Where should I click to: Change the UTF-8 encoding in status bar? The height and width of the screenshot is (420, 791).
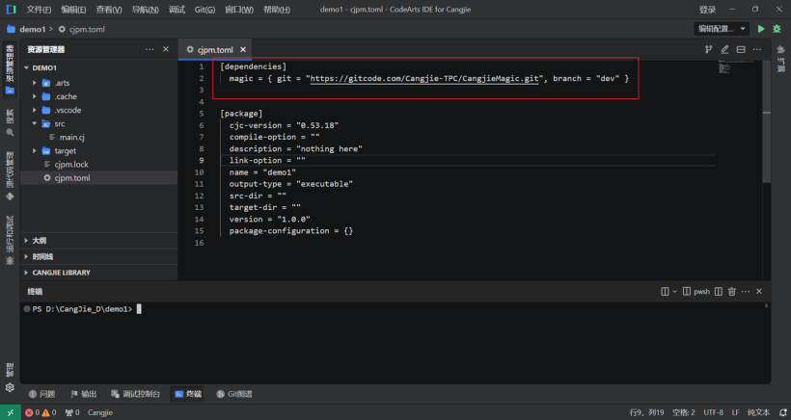click(713, 412)
